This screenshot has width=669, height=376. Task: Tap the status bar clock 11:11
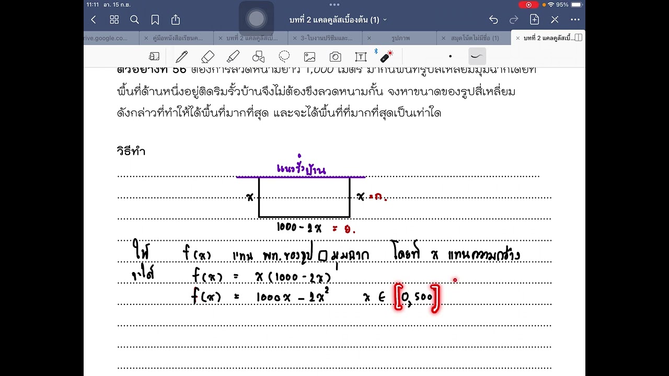pyautogui.click(x=93, y=5)
